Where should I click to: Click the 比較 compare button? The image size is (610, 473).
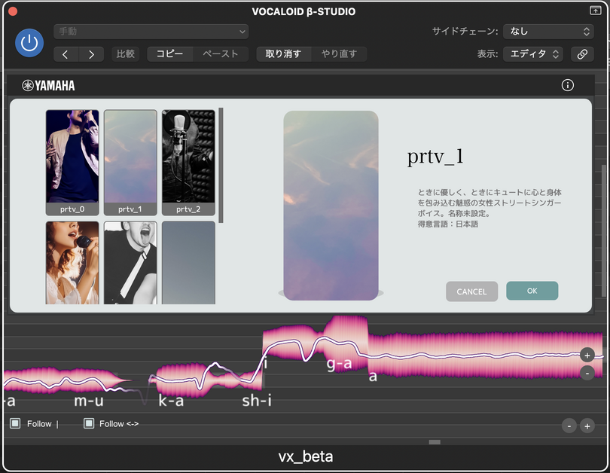(125, 54)
